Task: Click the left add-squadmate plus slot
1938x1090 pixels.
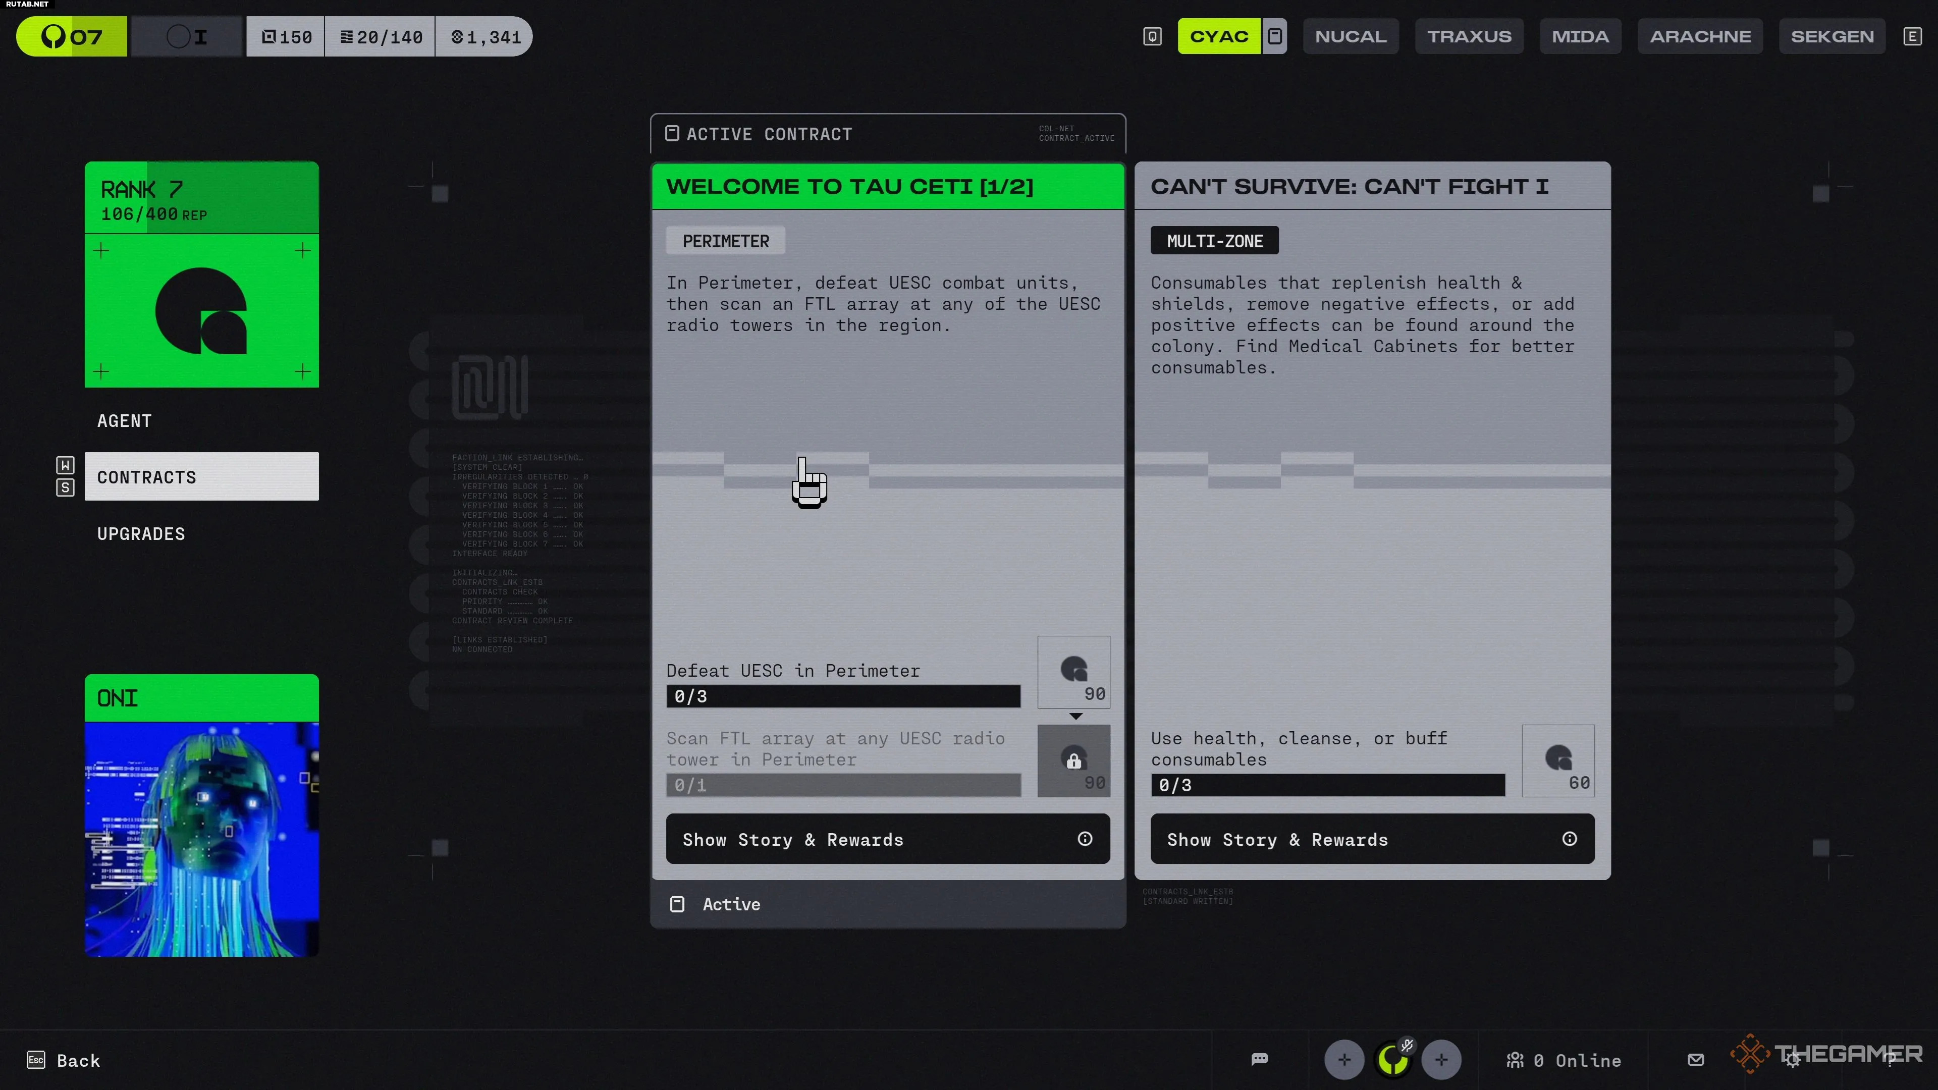Action: (1343, 1059)
